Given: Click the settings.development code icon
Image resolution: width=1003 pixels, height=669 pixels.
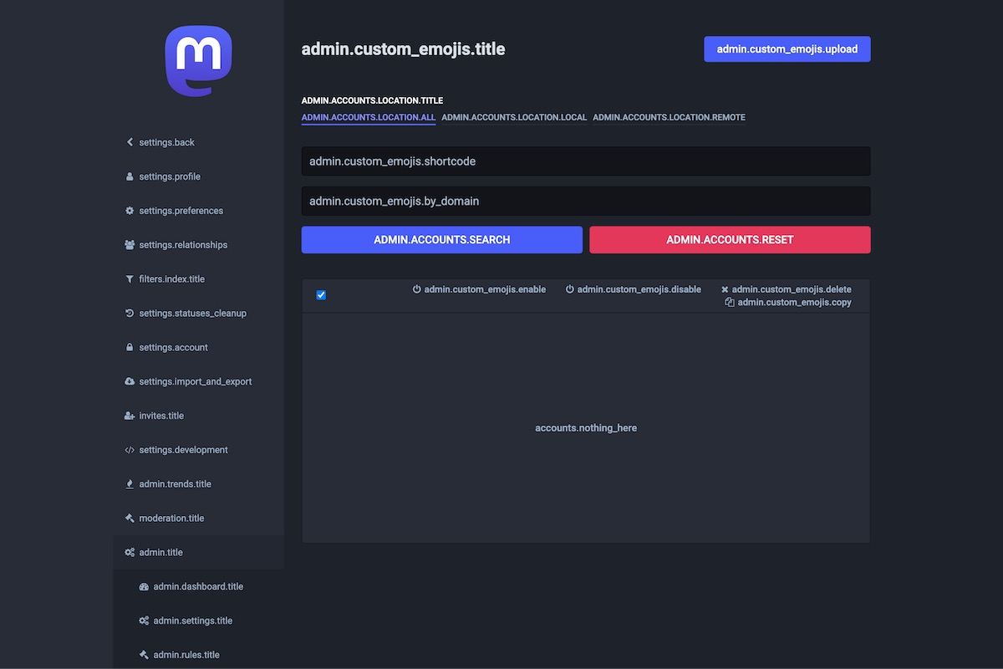Looking at the screenshot, I should pos(130,450).
